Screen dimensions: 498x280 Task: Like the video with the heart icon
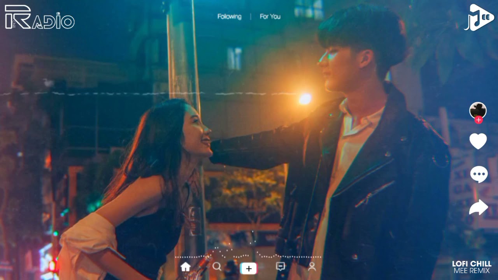478,141
